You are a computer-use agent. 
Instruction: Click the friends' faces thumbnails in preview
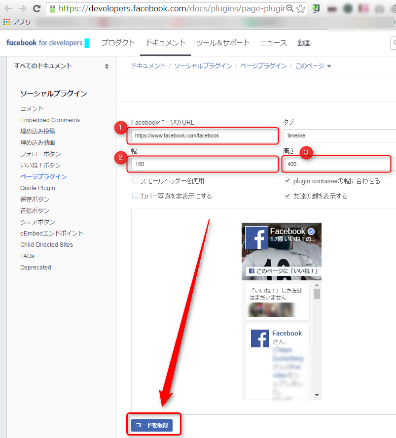click(x=270, y=309)
